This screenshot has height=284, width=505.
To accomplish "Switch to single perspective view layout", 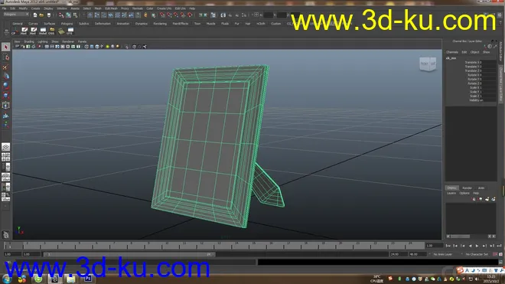I will click(5, 147).
